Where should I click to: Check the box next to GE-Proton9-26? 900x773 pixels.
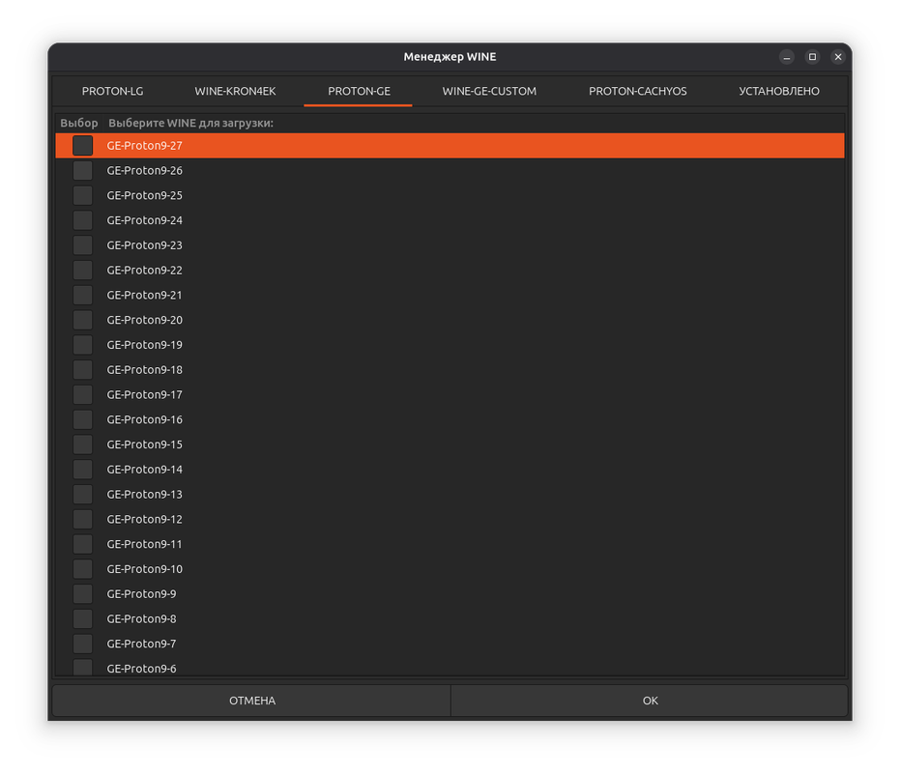(83, 170)
